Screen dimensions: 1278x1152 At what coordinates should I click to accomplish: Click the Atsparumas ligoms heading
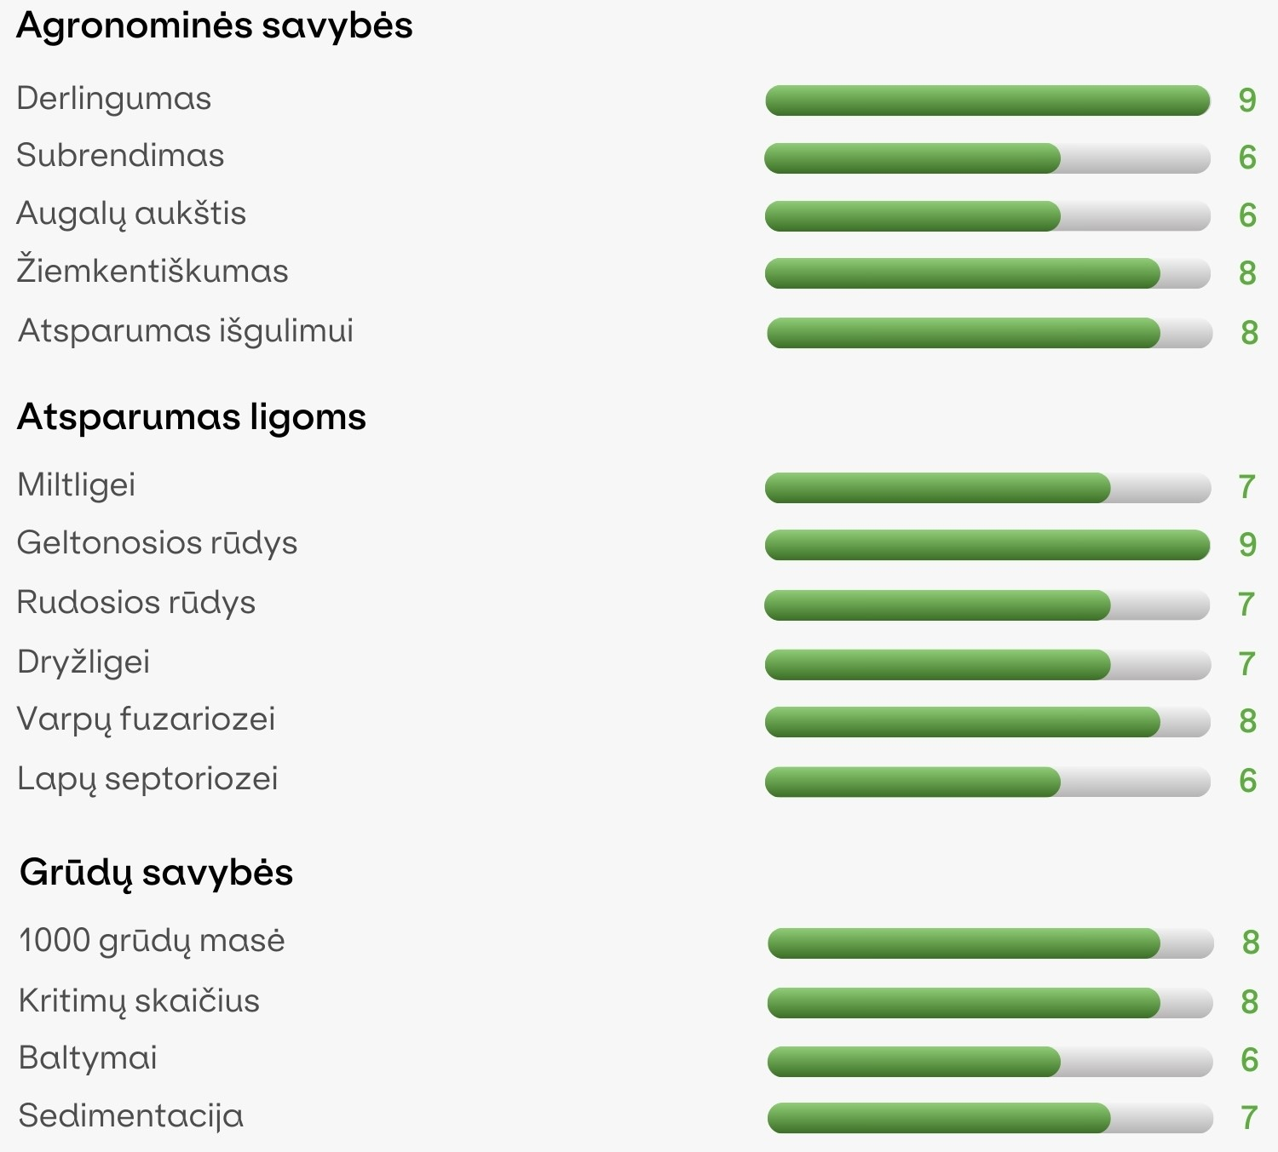[x=192, y=418]
